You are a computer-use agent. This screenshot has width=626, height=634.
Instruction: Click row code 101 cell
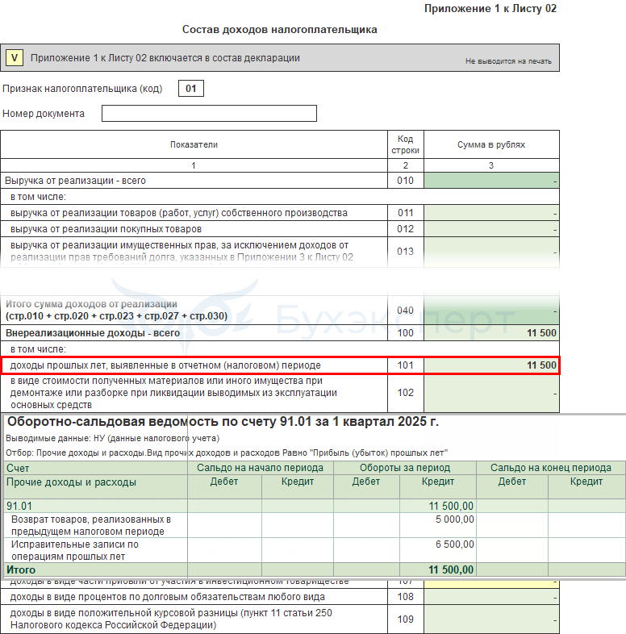[405, 365]
